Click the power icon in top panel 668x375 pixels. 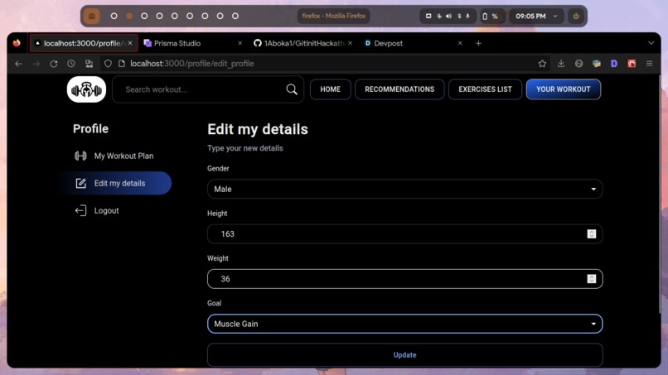[x=576, y=17]
